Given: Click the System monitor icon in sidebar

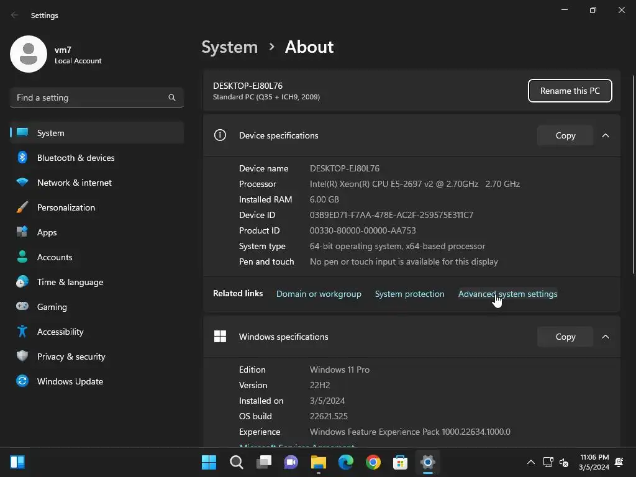Looking at the screenshot, I should pyautogui.click(x=22, y=133).
